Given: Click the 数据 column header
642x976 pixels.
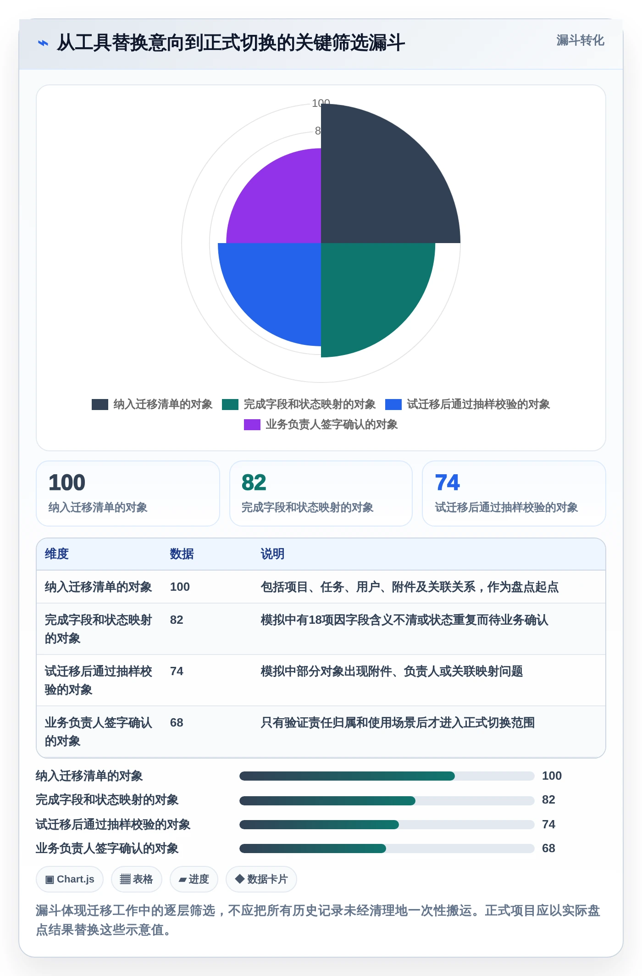Looking at the screenshot, I should pos(182,554).
